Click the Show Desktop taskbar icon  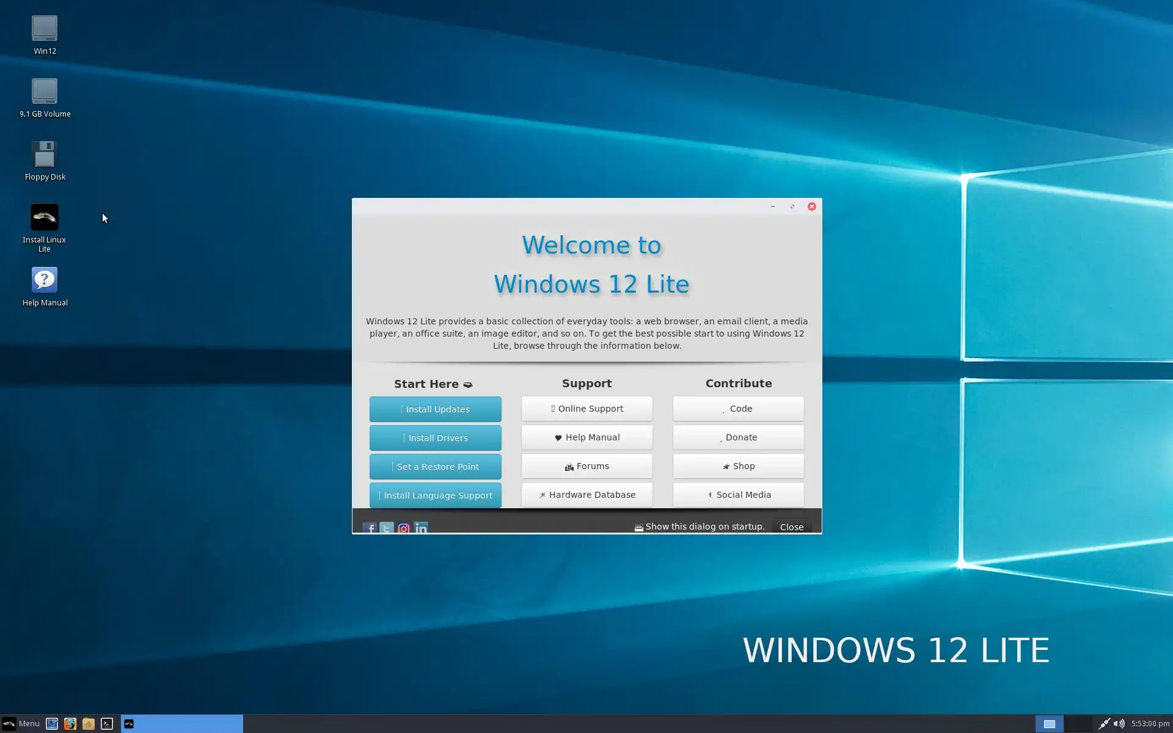tap(52, 724)
